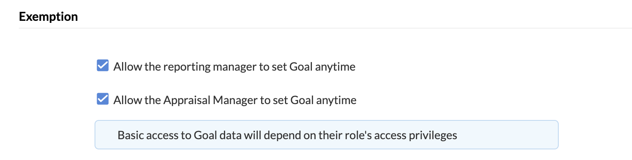
Task: Select the Exemption section heading
Action: [48, 17]
